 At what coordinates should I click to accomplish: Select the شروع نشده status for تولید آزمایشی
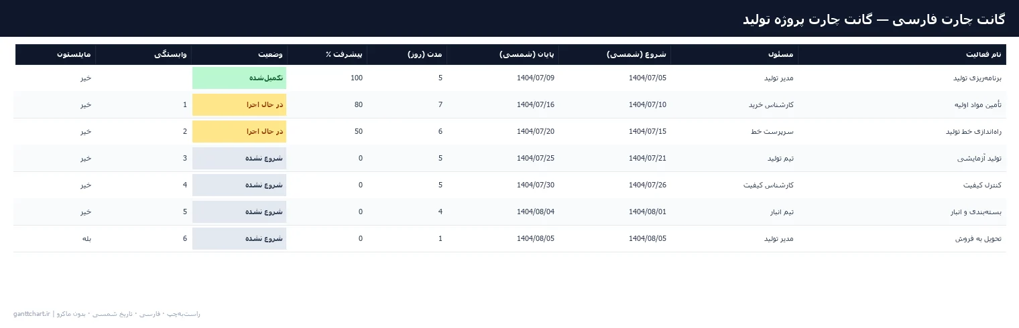[239, 159]
